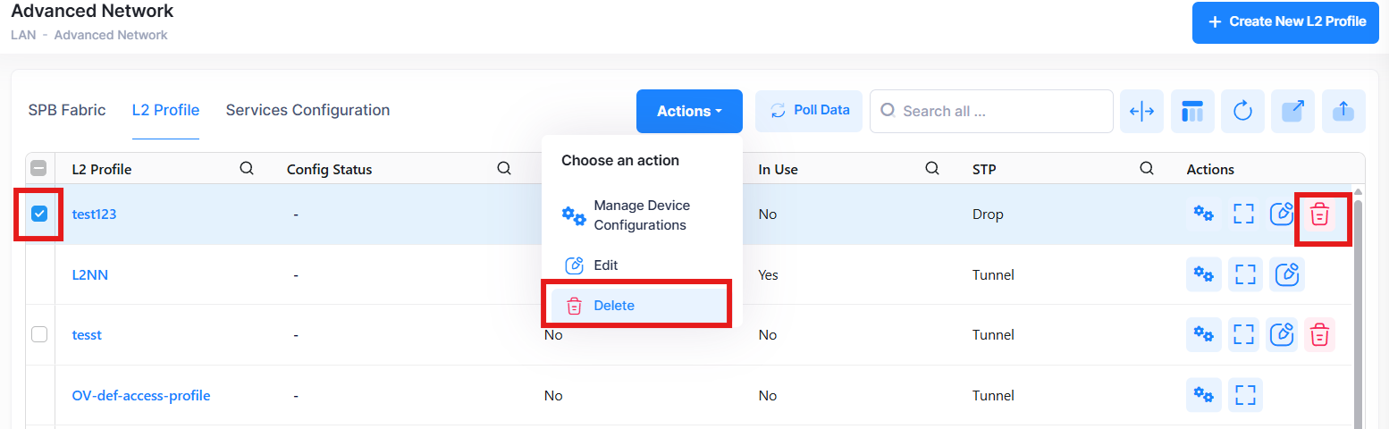Click the upload export icon in toolbar

pos(1343,111)
